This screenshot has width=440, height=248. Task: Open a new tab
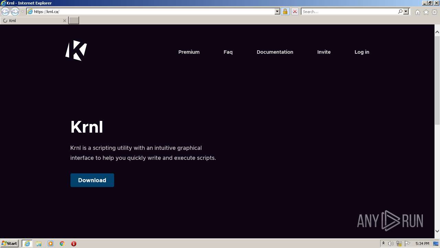click(74, 21)
